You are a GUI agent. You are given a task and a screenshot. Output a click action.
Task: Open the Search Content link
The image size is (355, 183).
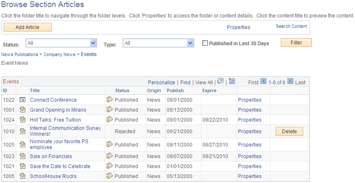(291, 27)
